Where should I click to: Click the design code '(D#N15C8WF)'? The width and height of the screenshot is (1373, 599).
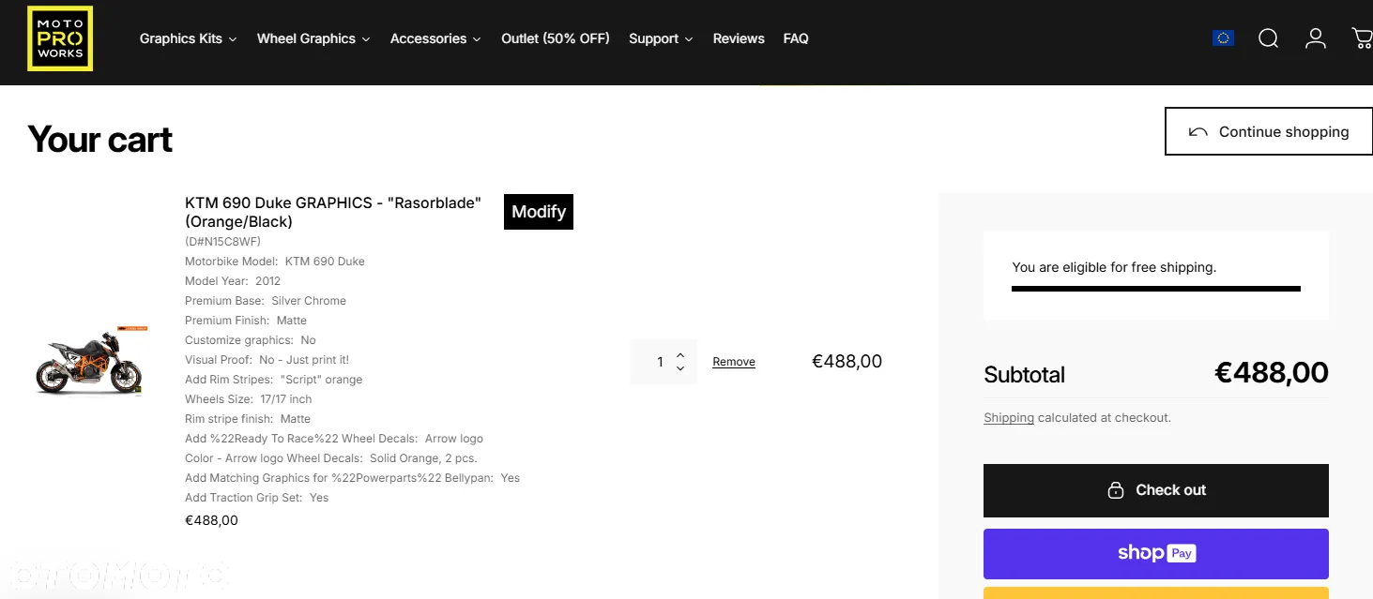(222, 242)
